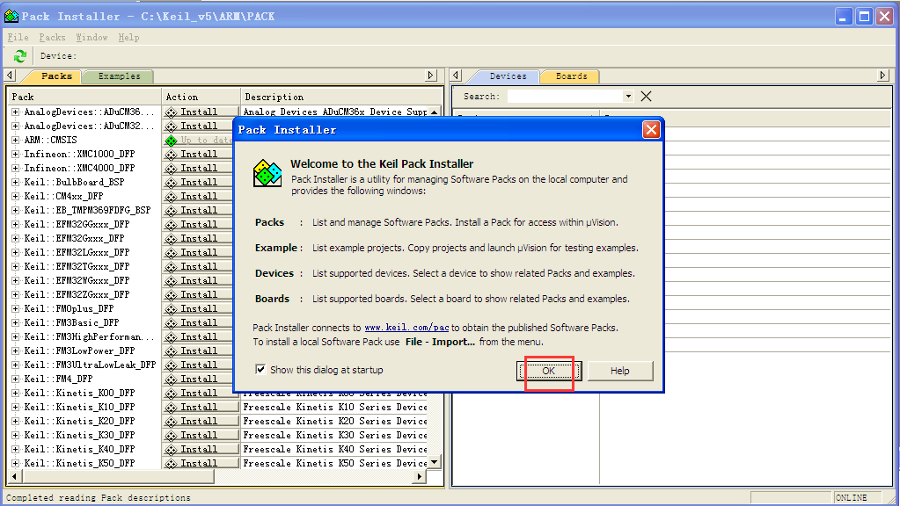Select the Devices tab
The width and height of the screenshot is (900, 506).
pyautogui.click(x=508, y=76)
